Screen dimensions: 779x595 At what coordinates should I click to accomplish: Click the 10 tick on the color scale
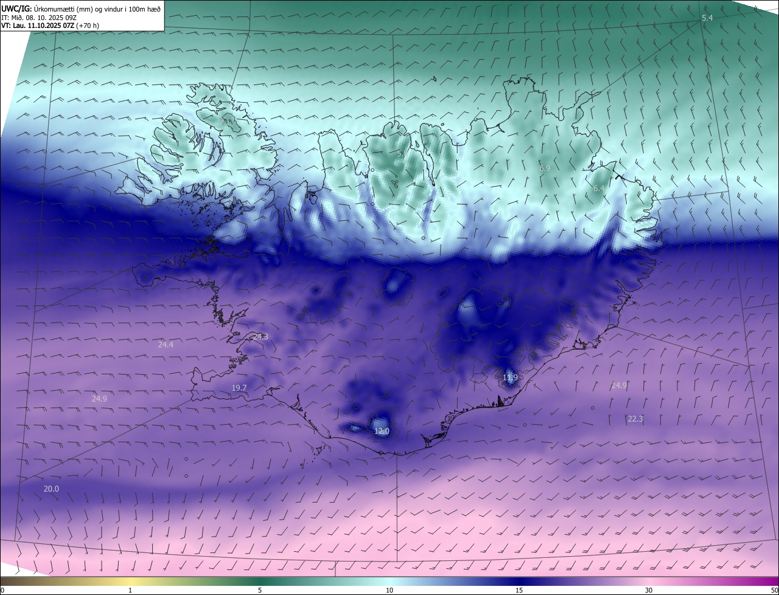click(389, 590)
